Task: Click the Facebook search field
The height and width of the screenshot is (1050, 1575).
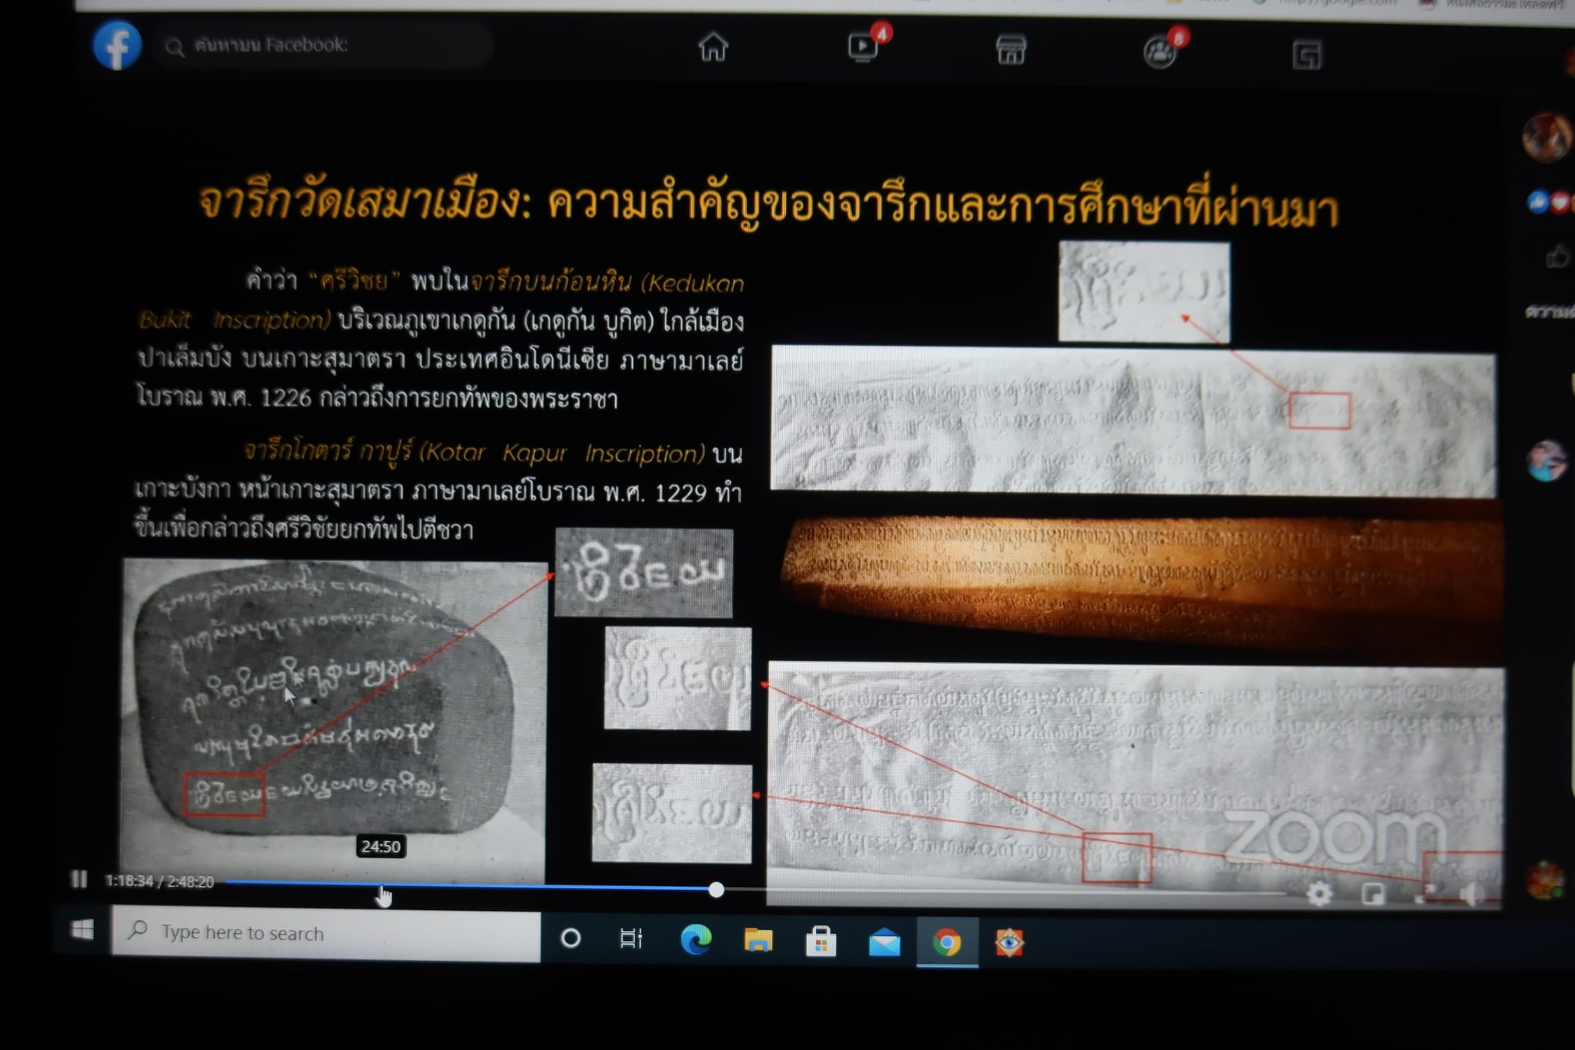Action: tap(323, 45)
